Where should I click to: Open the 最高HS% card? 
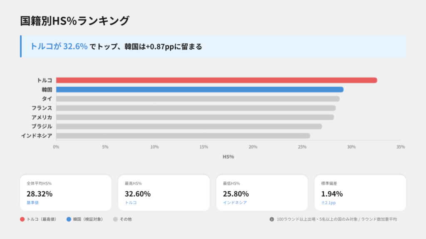coord(164,193)
